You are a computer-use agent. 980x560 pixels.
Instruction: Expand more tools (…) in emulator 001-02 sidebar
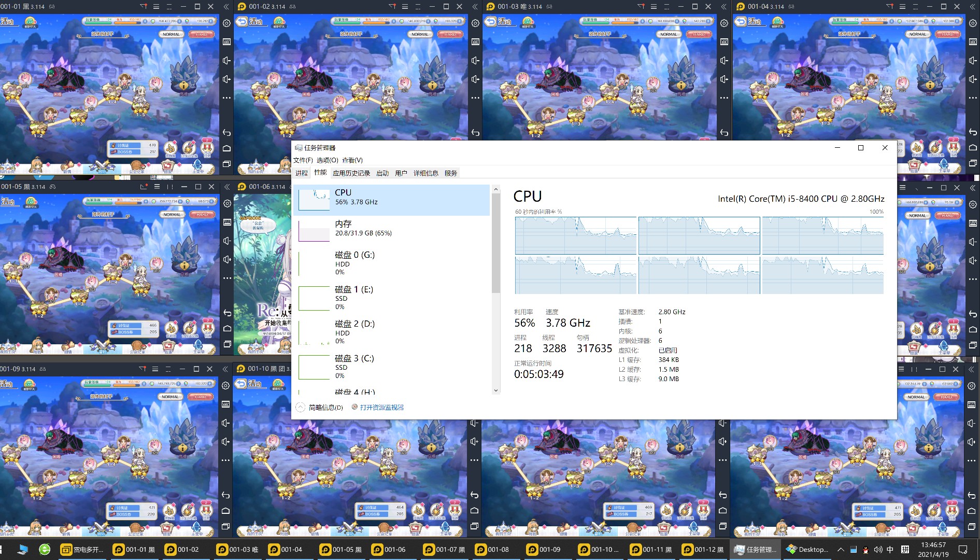(475, 98)
